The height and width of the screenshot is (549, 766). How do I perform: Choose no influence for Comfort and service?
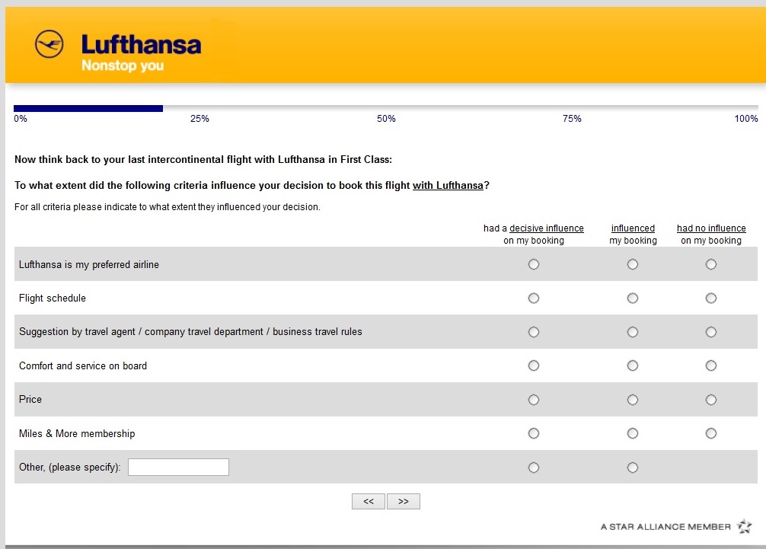pyautogui.click(x=711, y=365)
